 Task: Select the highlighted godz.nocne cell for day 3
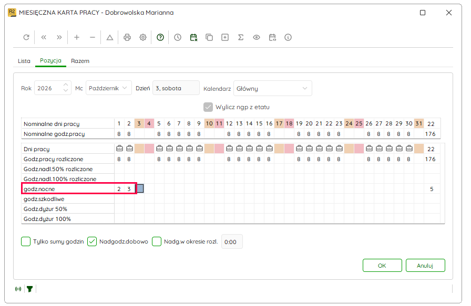[x=140, y=189]
